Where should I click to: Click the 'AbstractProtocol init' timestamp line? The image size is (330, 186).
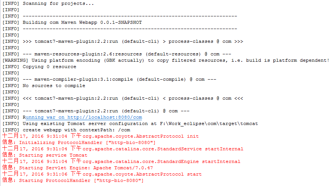coord(101,136)
